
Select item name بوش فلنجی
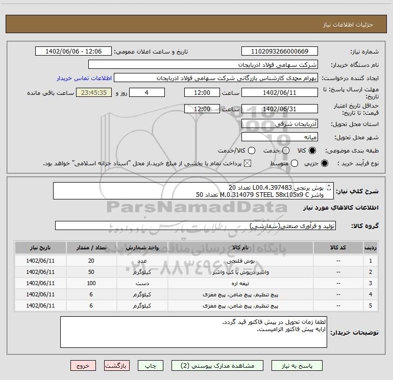[x=240, y=261]
